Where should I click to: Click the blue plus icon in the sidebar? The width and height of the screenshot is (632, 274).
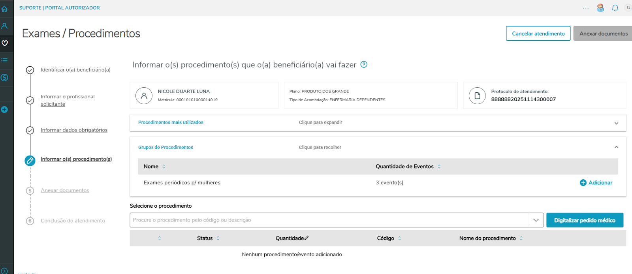click(x=5, y=110)
